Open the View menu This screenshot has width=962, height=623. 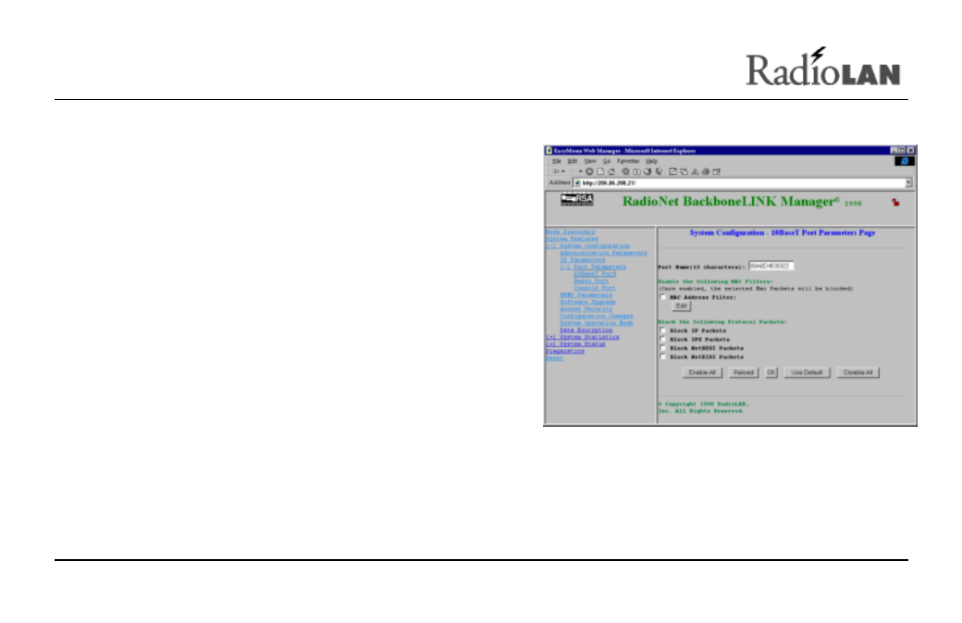click(590, 161)
